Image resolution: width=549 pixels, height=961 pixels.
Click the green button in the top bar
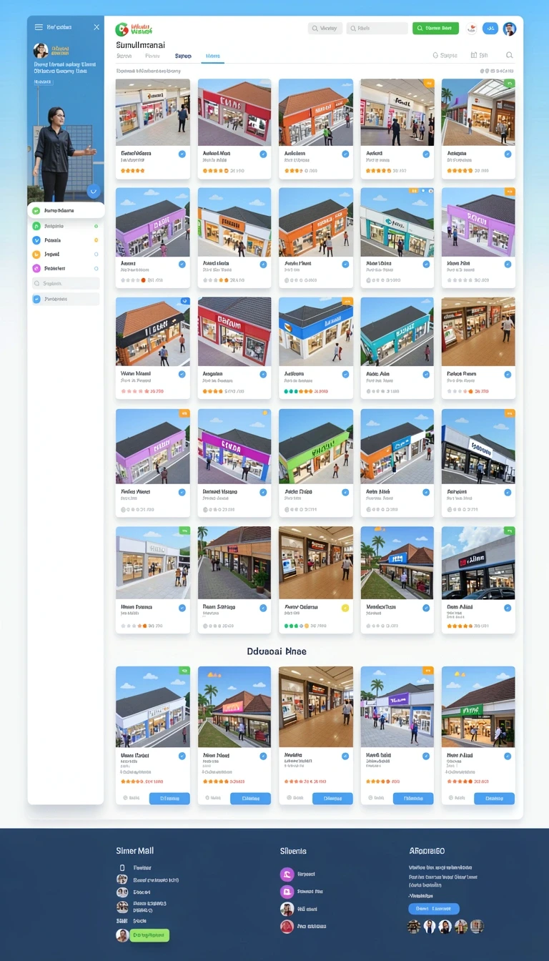pyautogui.click(x=435, y=29)
